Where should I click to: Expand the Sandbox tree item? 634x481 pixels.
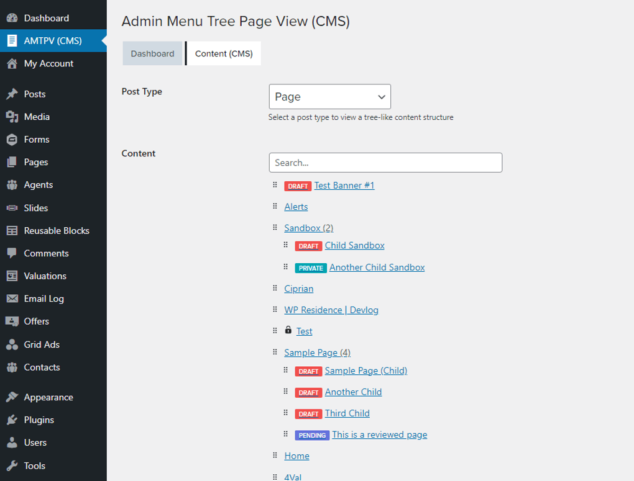coord(308,228)
